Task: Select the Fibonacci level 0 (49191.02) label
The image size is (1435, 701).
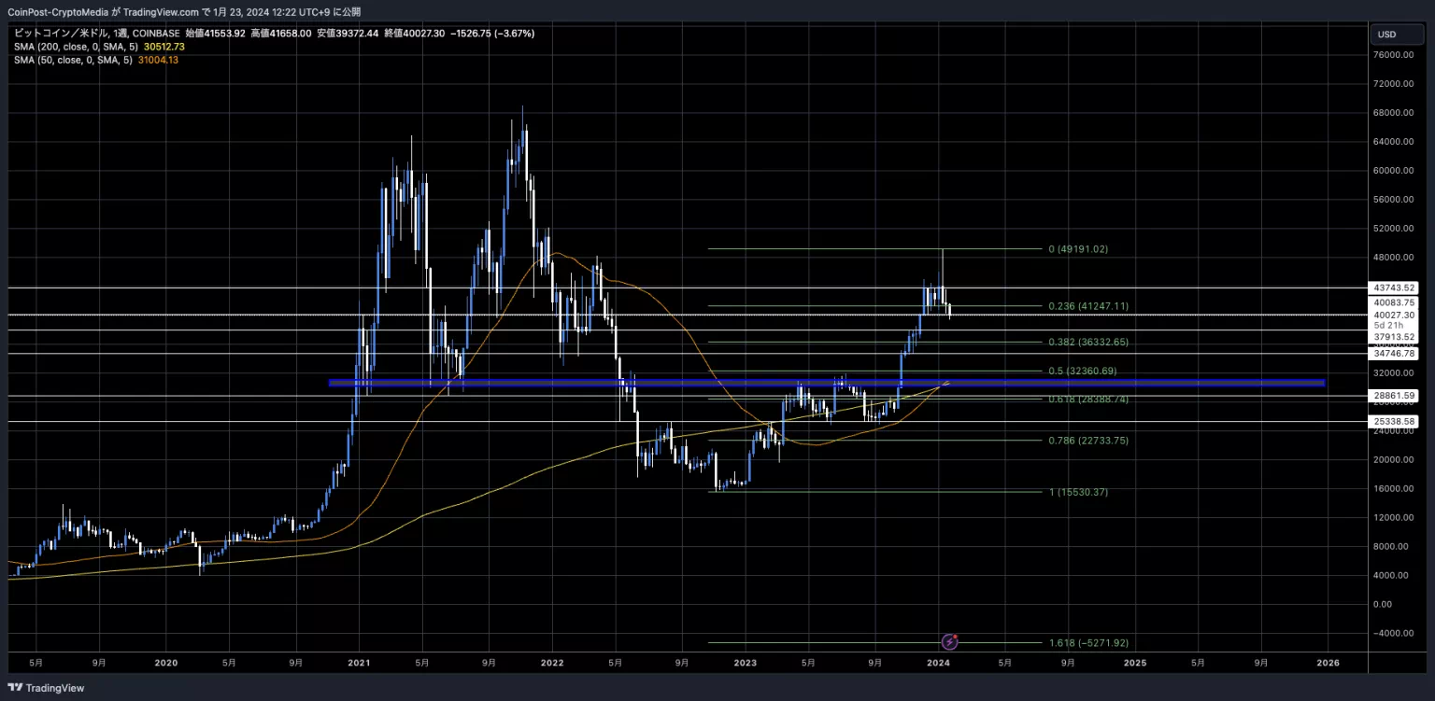Action: 1078,249
